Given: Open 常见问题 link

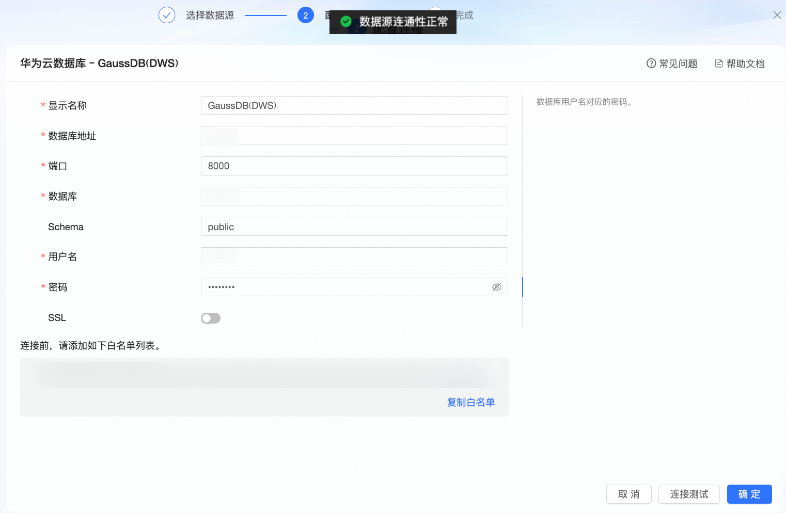Looking at the screenshot, I should pyautogui.click(x=678, y=63).
